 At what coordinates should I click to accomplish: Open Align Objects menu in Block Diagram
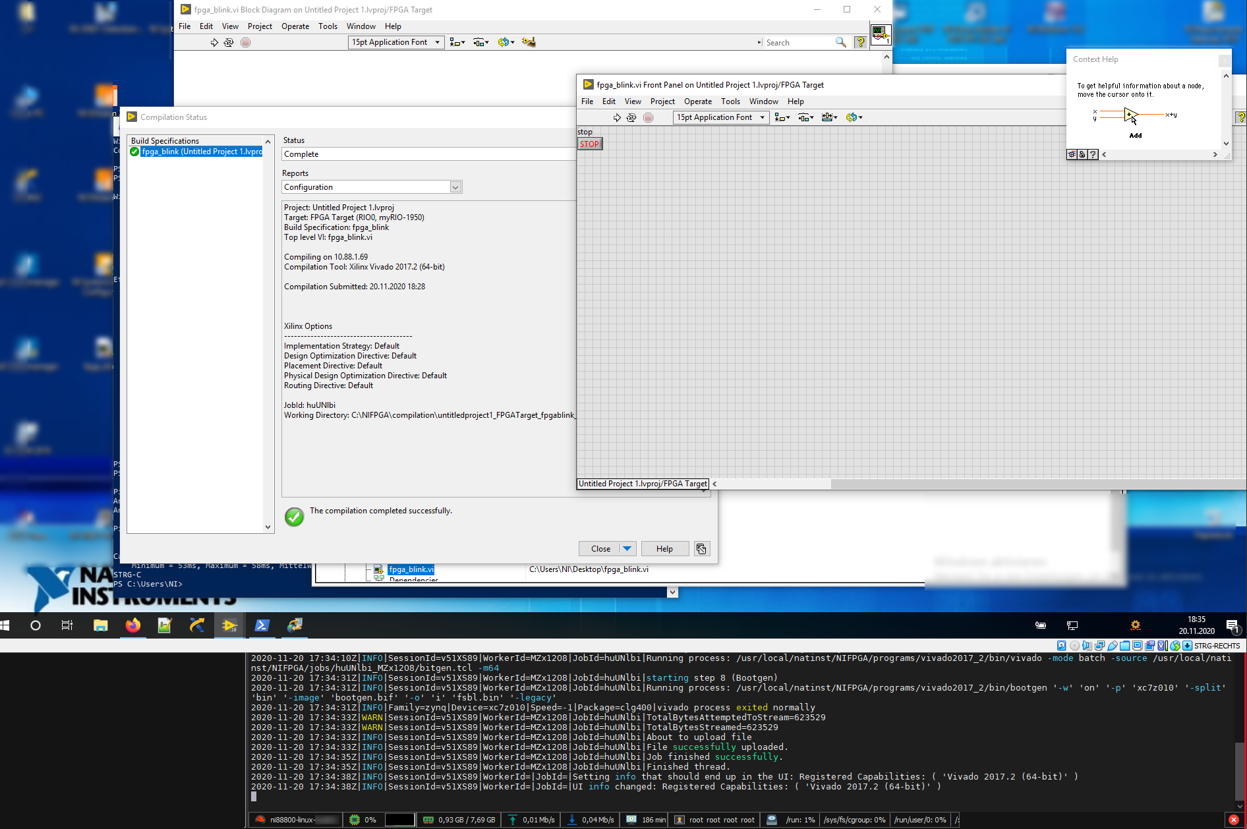coord(457,42)
